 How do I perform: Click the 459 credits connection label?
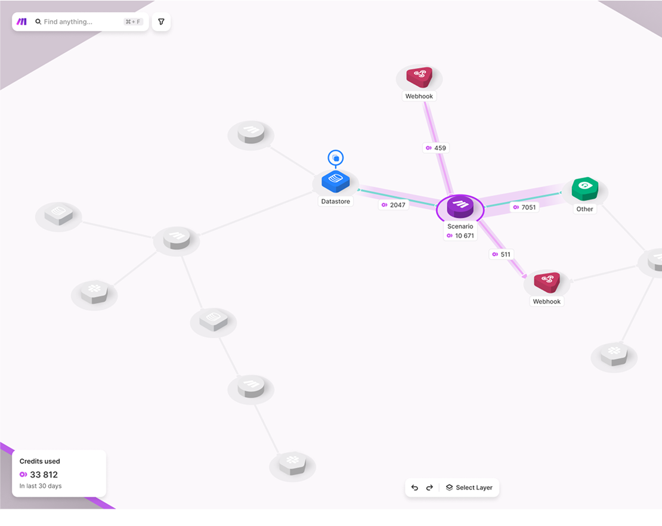436,148
